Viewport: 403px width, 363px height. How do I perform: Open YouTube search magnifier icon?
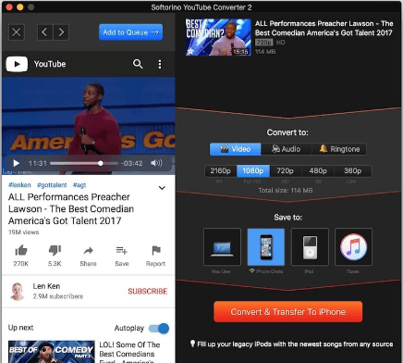(x=138, y=64)
